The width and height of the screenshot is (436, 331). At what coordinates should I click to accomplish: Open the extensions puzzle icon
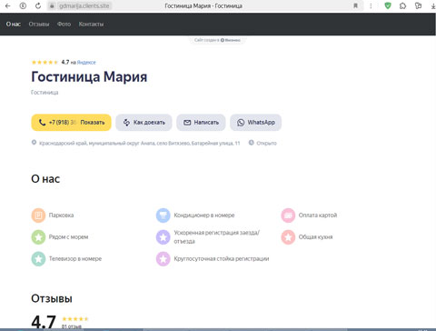click(402, 5)
